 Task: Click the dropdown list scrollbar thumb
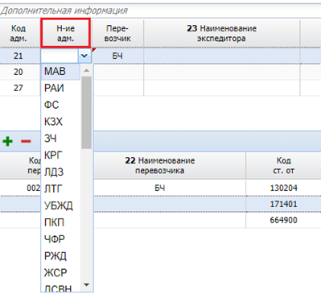(x=86, y=112)
